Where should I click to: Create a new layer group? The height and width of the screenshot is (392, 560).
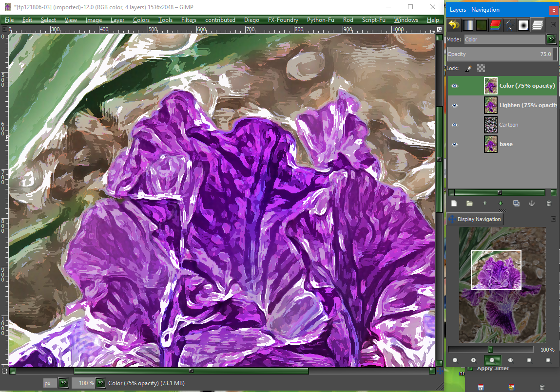click(x=469, y=204)
